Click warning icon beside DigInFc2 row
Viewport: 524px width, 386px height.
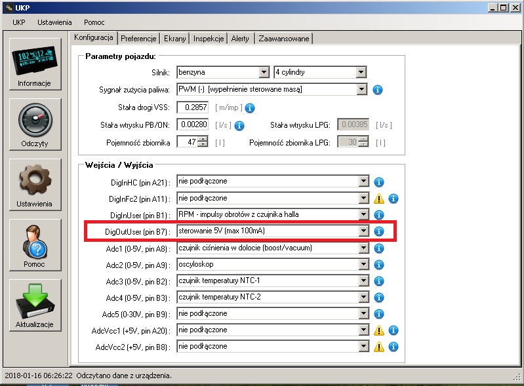pyautogui.click(x=379, y=199)
